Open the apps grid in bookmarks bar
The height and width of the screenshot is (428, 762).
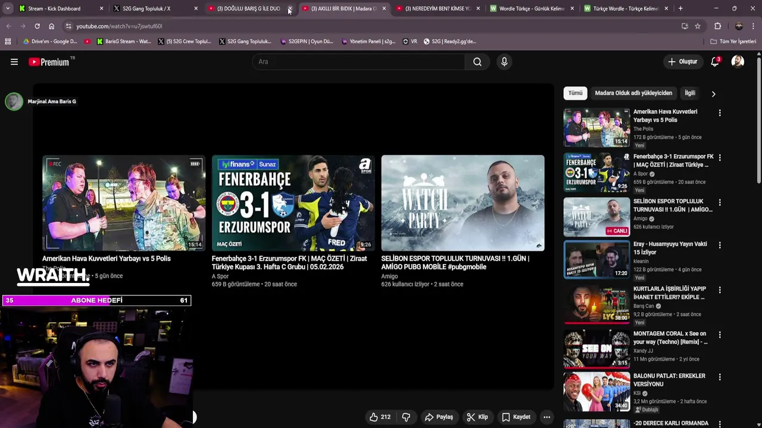pyautogui.click(x=8, y=42)
